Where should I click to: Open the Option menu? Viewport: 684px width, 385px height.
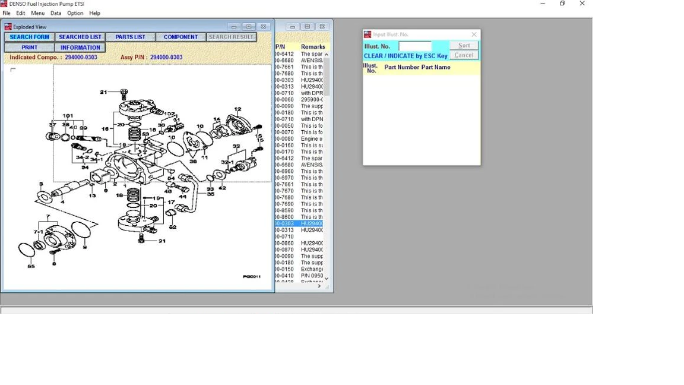pyautogui.click(x=75, y=13)
